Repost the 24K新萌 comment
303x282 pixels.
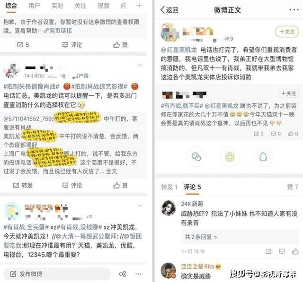(x=268, y=251)
